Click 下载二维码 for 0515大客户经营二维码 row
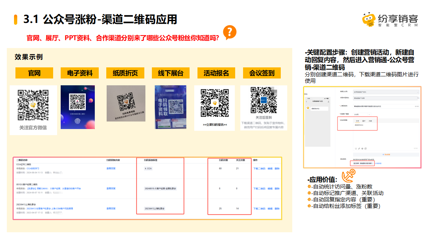The image size is (433, 243). [x=259, y=188]
